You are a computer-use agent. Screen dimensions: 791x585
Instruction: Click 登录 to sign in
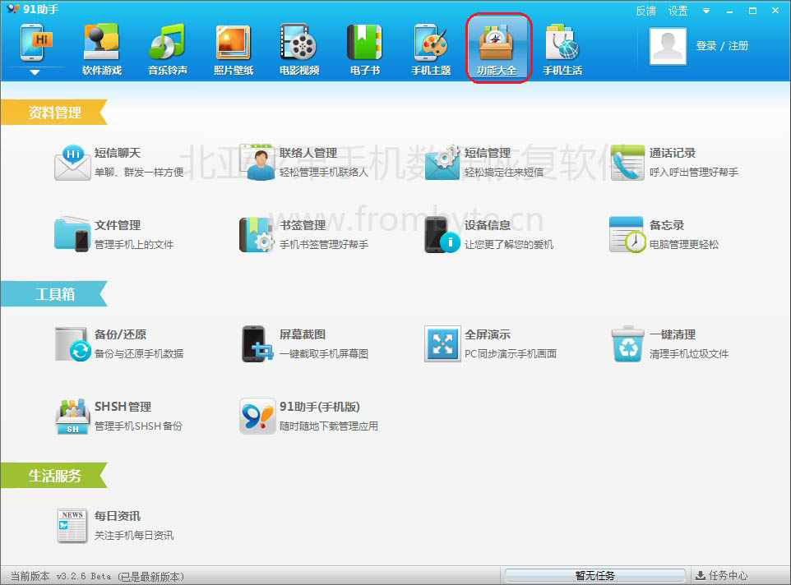[x=706, y=46]
